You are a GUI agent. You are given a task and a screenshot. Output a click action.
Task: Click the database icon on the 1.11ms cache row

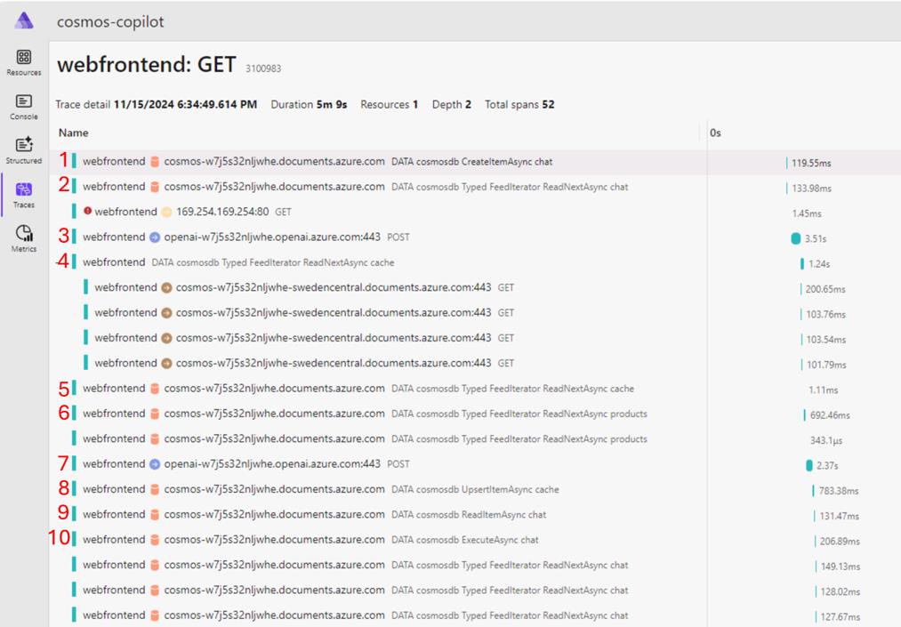(155, 389)
